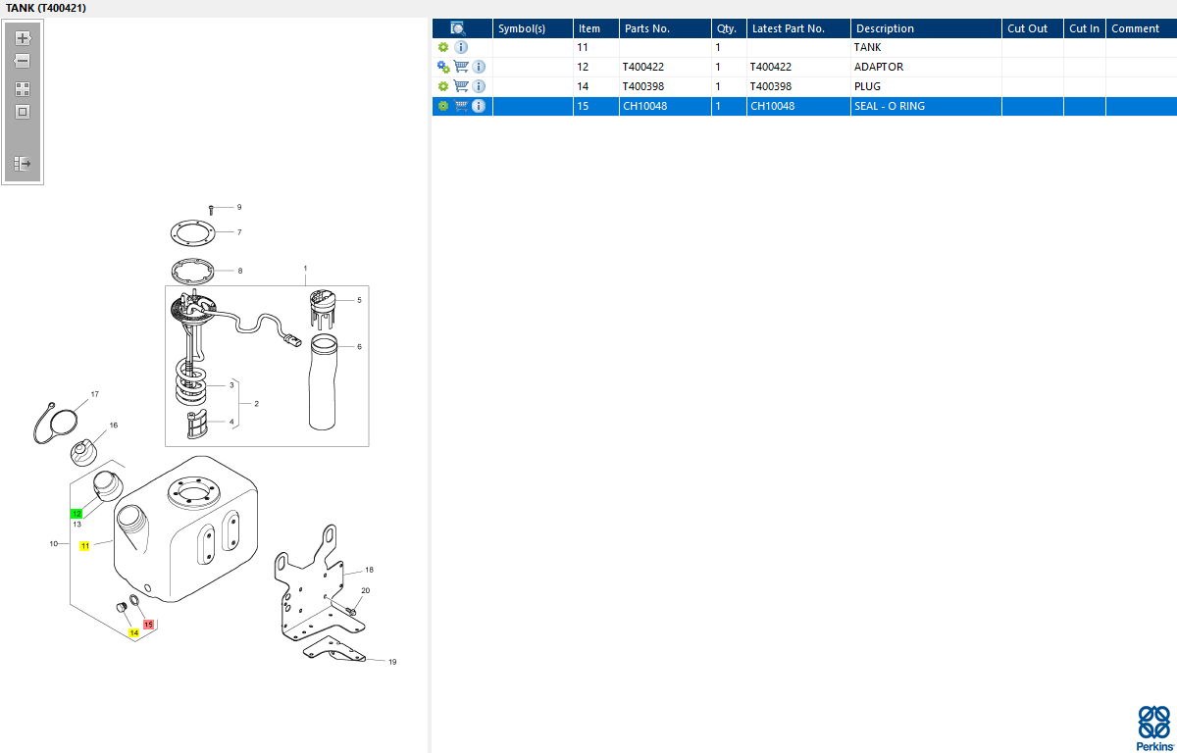
Task: Click the Cut Out column header
Action: coord(1033,28)
